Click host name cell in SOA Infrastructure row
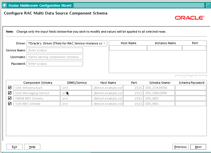This screenshot has height=153, width=211. (108, 87)
